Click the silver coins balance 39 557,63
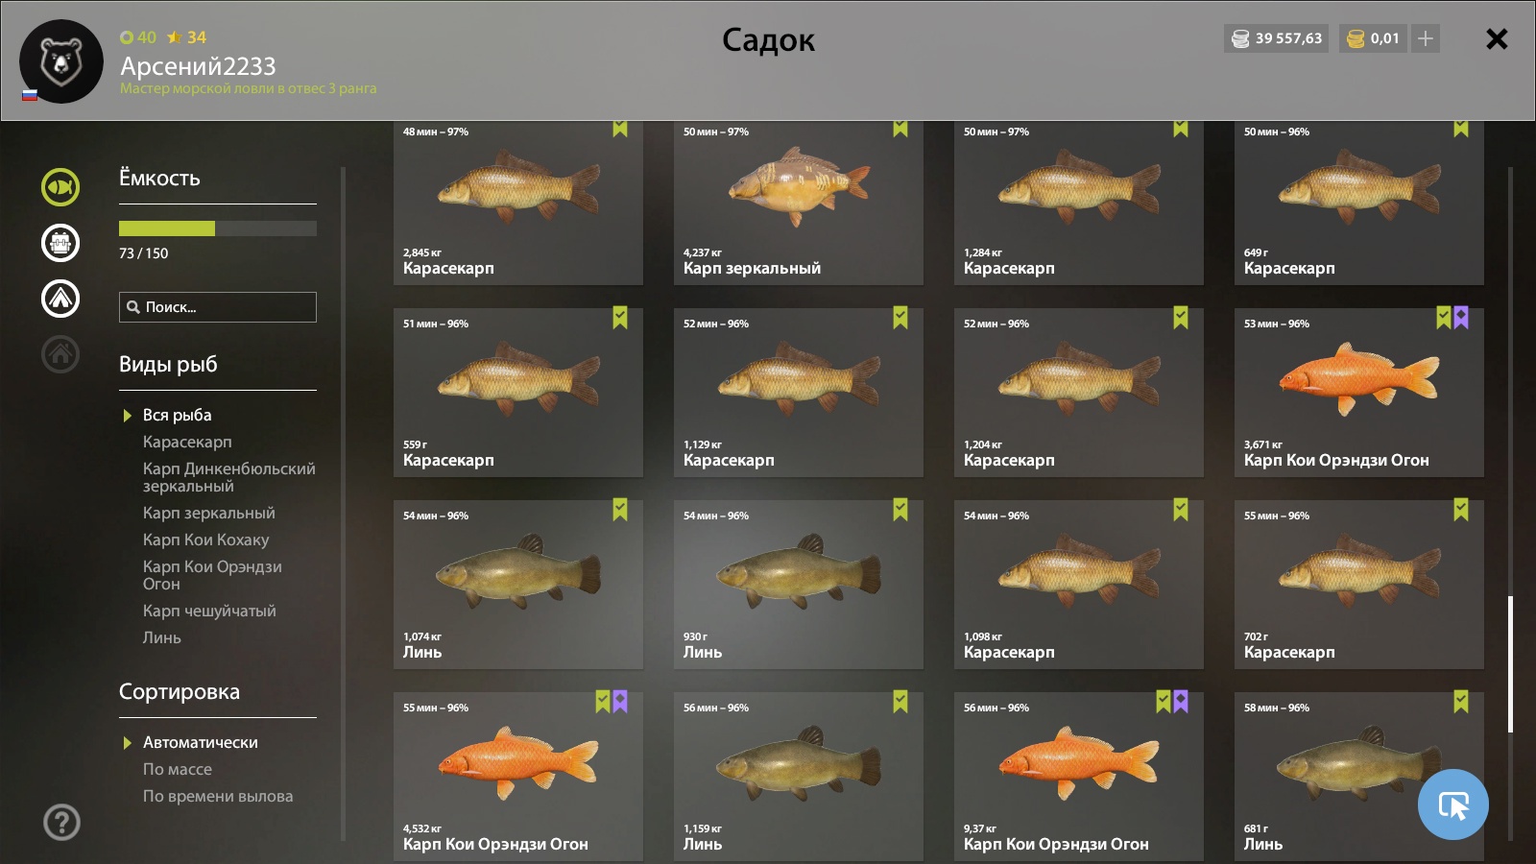This screenshot has height=864, width=1536. [1277, 38]
